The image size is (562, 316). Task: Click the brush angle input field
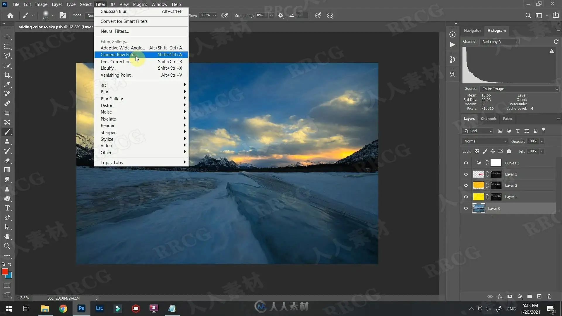tap(302, 16)
